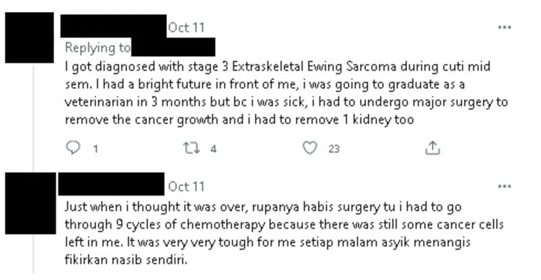Open the tweet about the stage 3 Ewing Sarcoma diagnosis
This screenshot has height=280, width=541.
(x=286, y=93)
